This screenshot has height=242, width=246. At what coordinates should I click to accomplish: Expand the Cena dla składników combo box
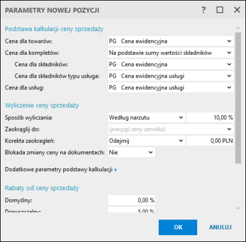[171, 65]
